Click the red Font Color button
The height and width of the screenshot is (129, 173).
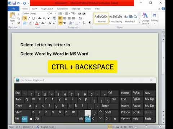click(x=37, y=23)
